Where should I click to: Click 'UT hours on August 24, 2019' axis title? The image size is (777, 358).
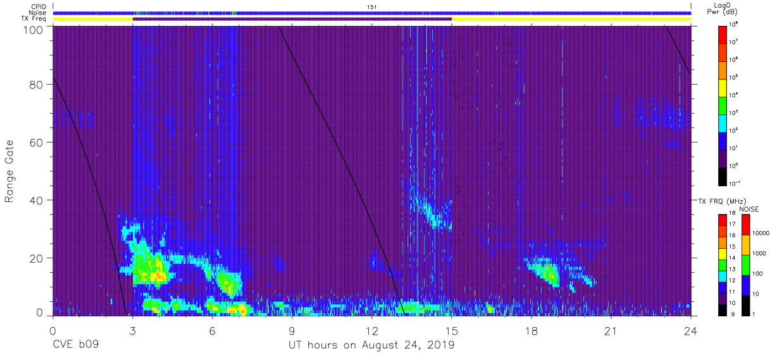[371, 346]
